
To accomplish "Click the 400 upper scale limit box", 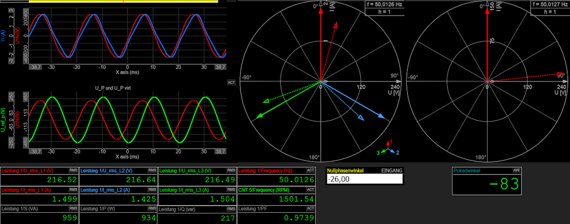I will click(25, 12).
